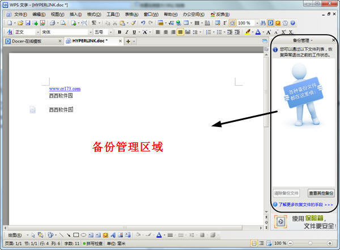The image size is (340, 250).
Task: Open the 100 % zoom dropdown arrow
Action: (x=257, y=23)
